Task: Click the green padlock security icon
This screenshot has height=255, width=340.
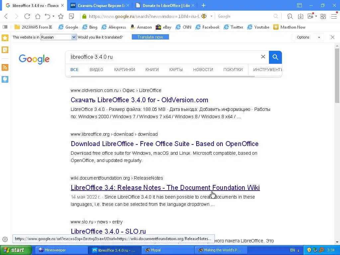Action: point(84,16)
